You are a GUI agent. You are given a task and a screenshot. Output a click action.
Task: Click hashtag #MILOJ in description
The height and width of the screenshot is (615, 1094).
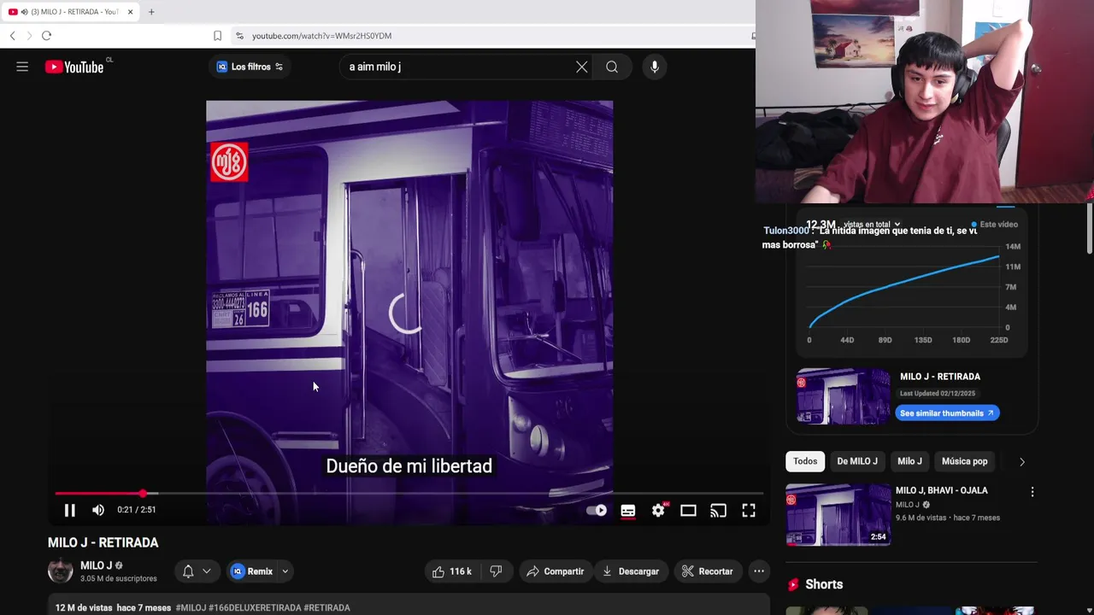click(x=191, y=607)
